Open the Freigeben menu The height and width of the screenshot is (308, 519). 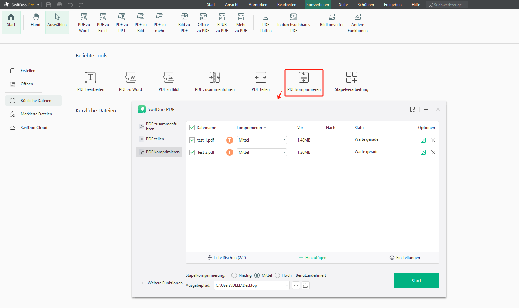tap(393, 5)
